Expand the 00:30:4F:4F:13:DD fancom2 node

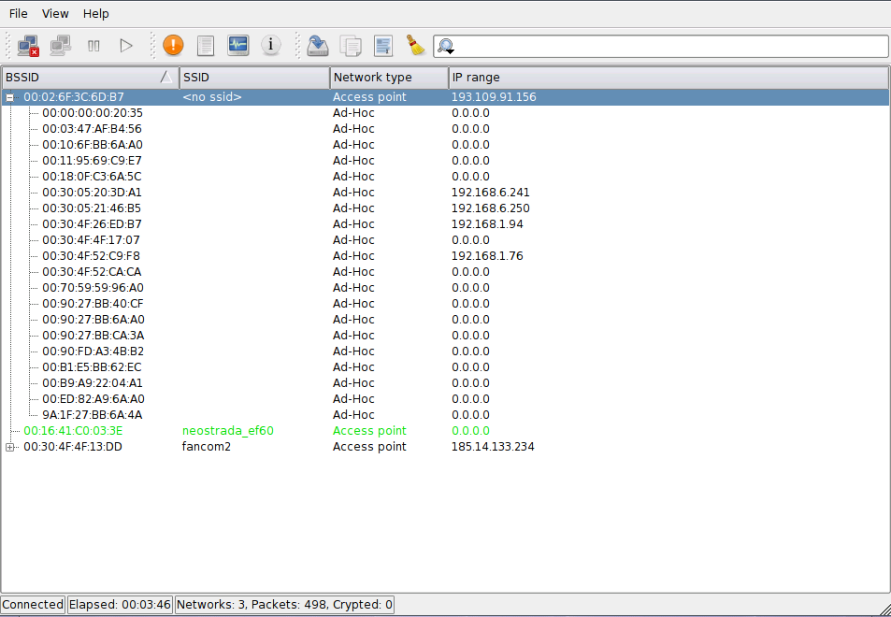[9, 447]
